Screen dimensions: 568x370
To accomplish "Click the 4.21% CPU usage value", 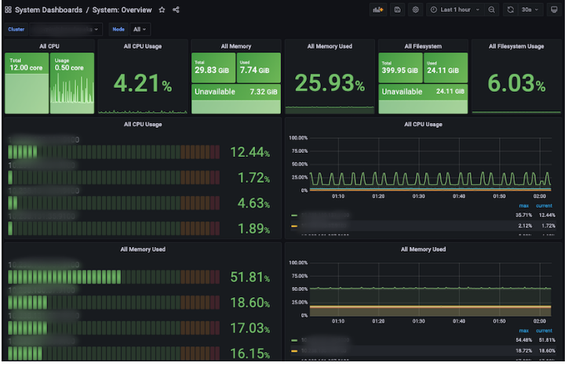I will pos(143,83).
